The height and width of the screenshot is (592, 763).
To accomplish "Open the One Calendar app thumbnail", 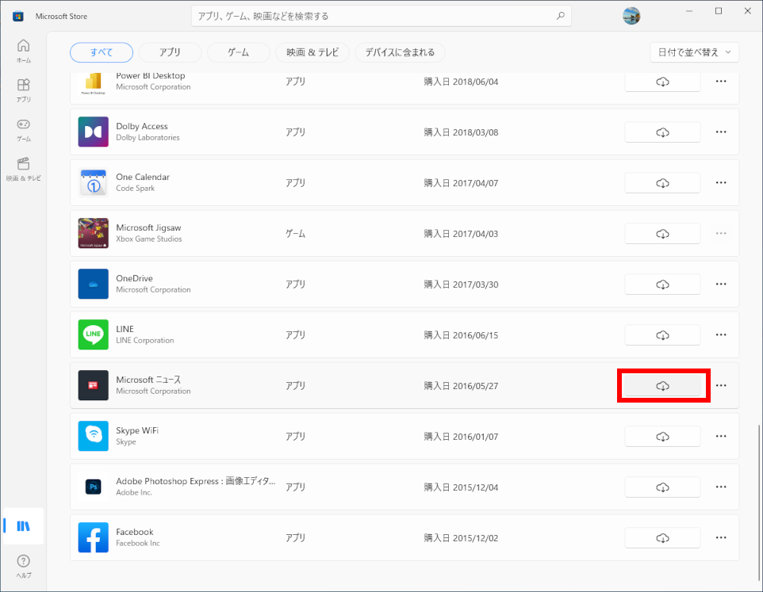I will [94, 183].
